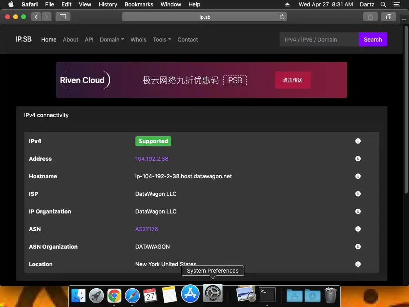Image resolution: width=409 pixels, height=307 pixels.
Task: Open the Edit menu
Action: (66, 4)
